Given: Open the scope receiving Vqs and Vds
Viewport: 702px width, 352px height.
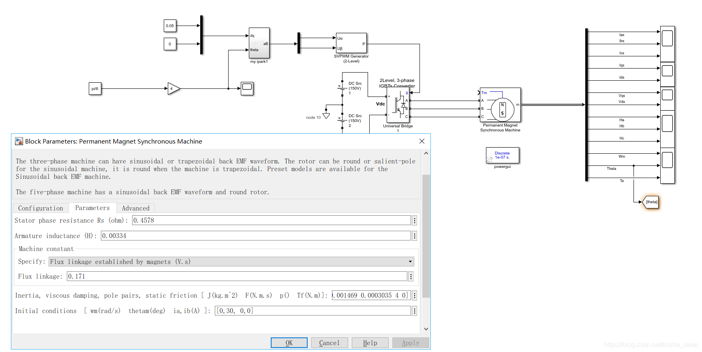Looking at the screenshot, I should pos(667,99).
